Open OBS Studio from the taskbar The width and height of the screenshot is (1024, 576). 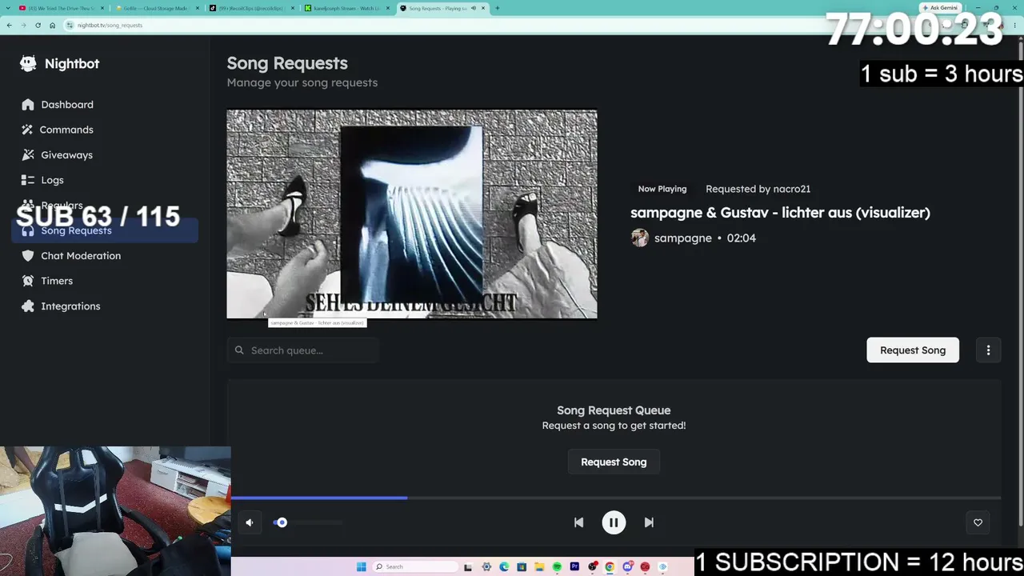(x=592, y=567)
